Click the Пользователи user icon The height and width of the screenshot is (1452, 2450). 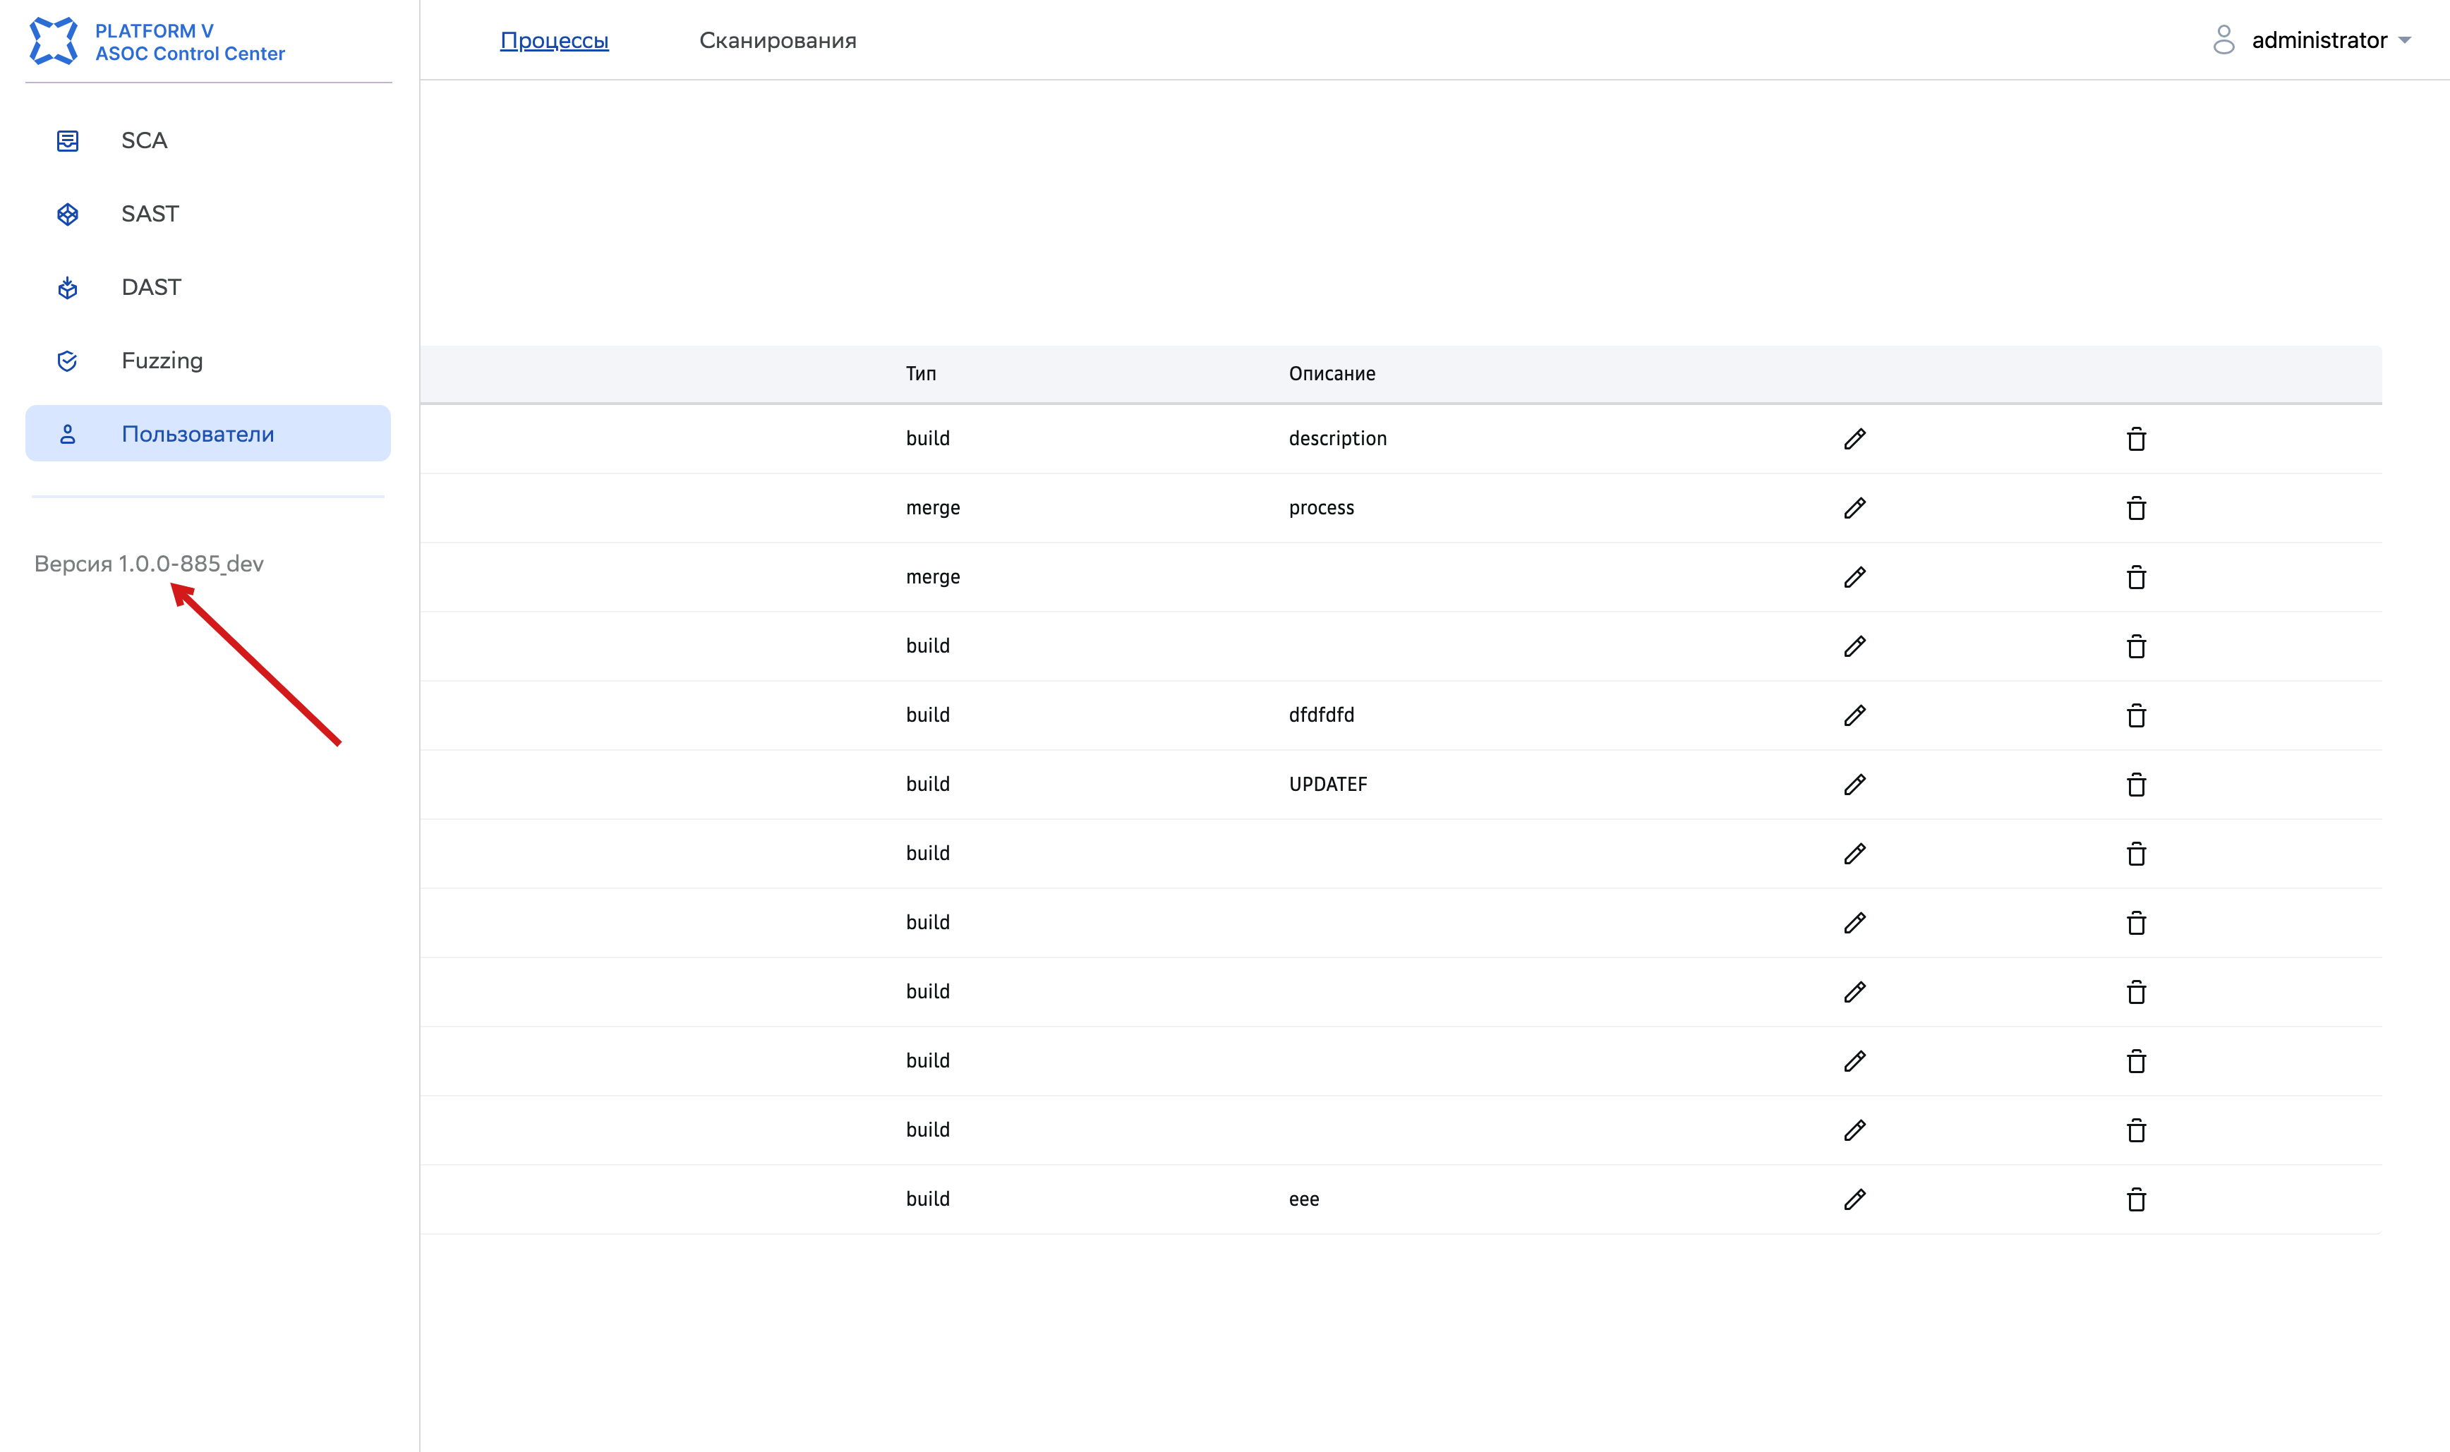pos(68,435)
